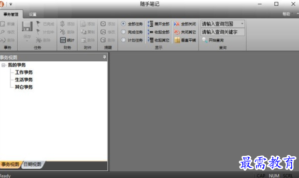
Task: Switch to 事务视图 bottom tab
Action: tap(10, 164)
